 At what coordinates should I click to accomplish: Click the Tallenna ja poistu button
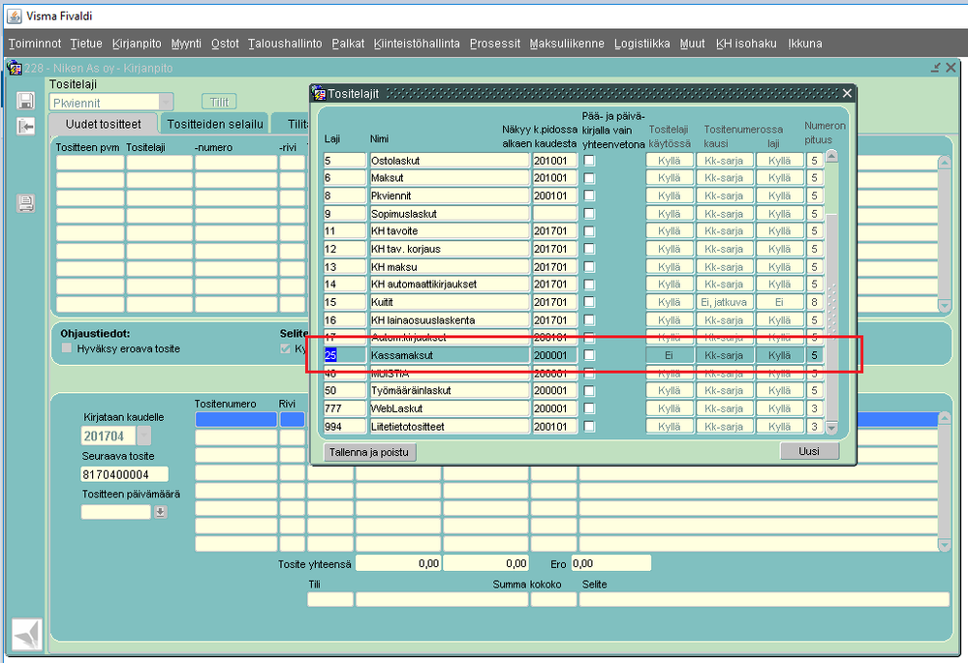[x=369, y=452]
